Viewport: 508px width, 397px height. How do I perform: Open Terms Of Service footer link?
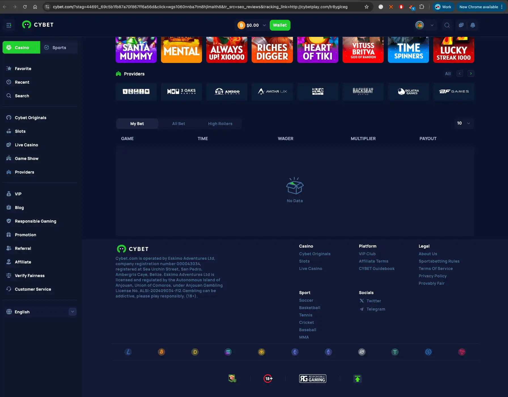435,269
